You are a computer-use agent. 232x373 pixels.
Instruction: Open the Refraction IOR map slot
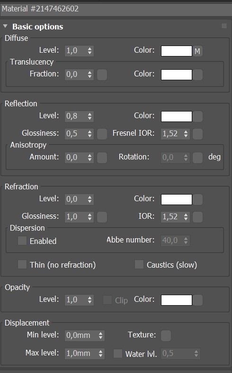pos(197,217)
